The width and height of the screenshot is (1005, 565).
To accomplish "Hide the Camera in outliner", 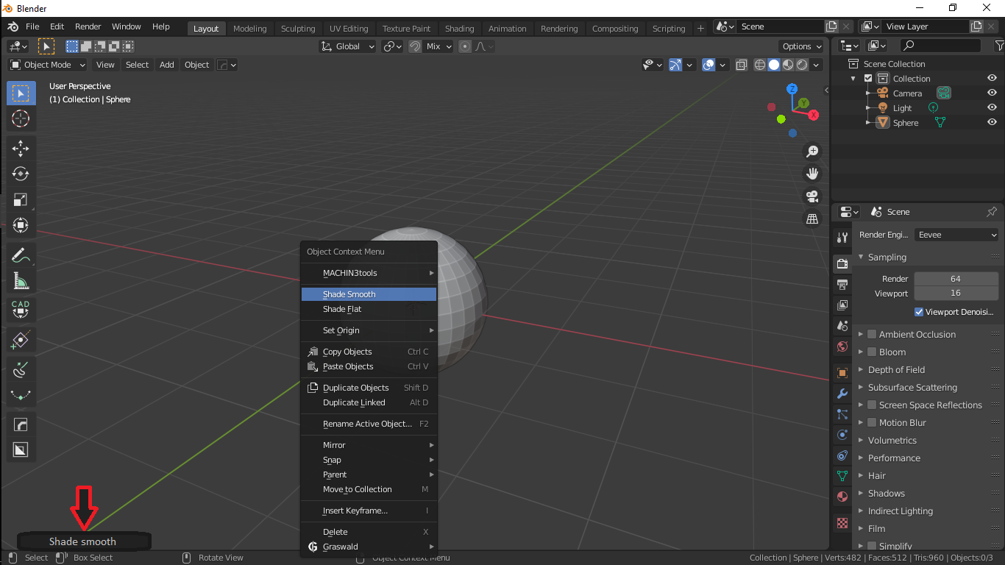I will 992,93.
